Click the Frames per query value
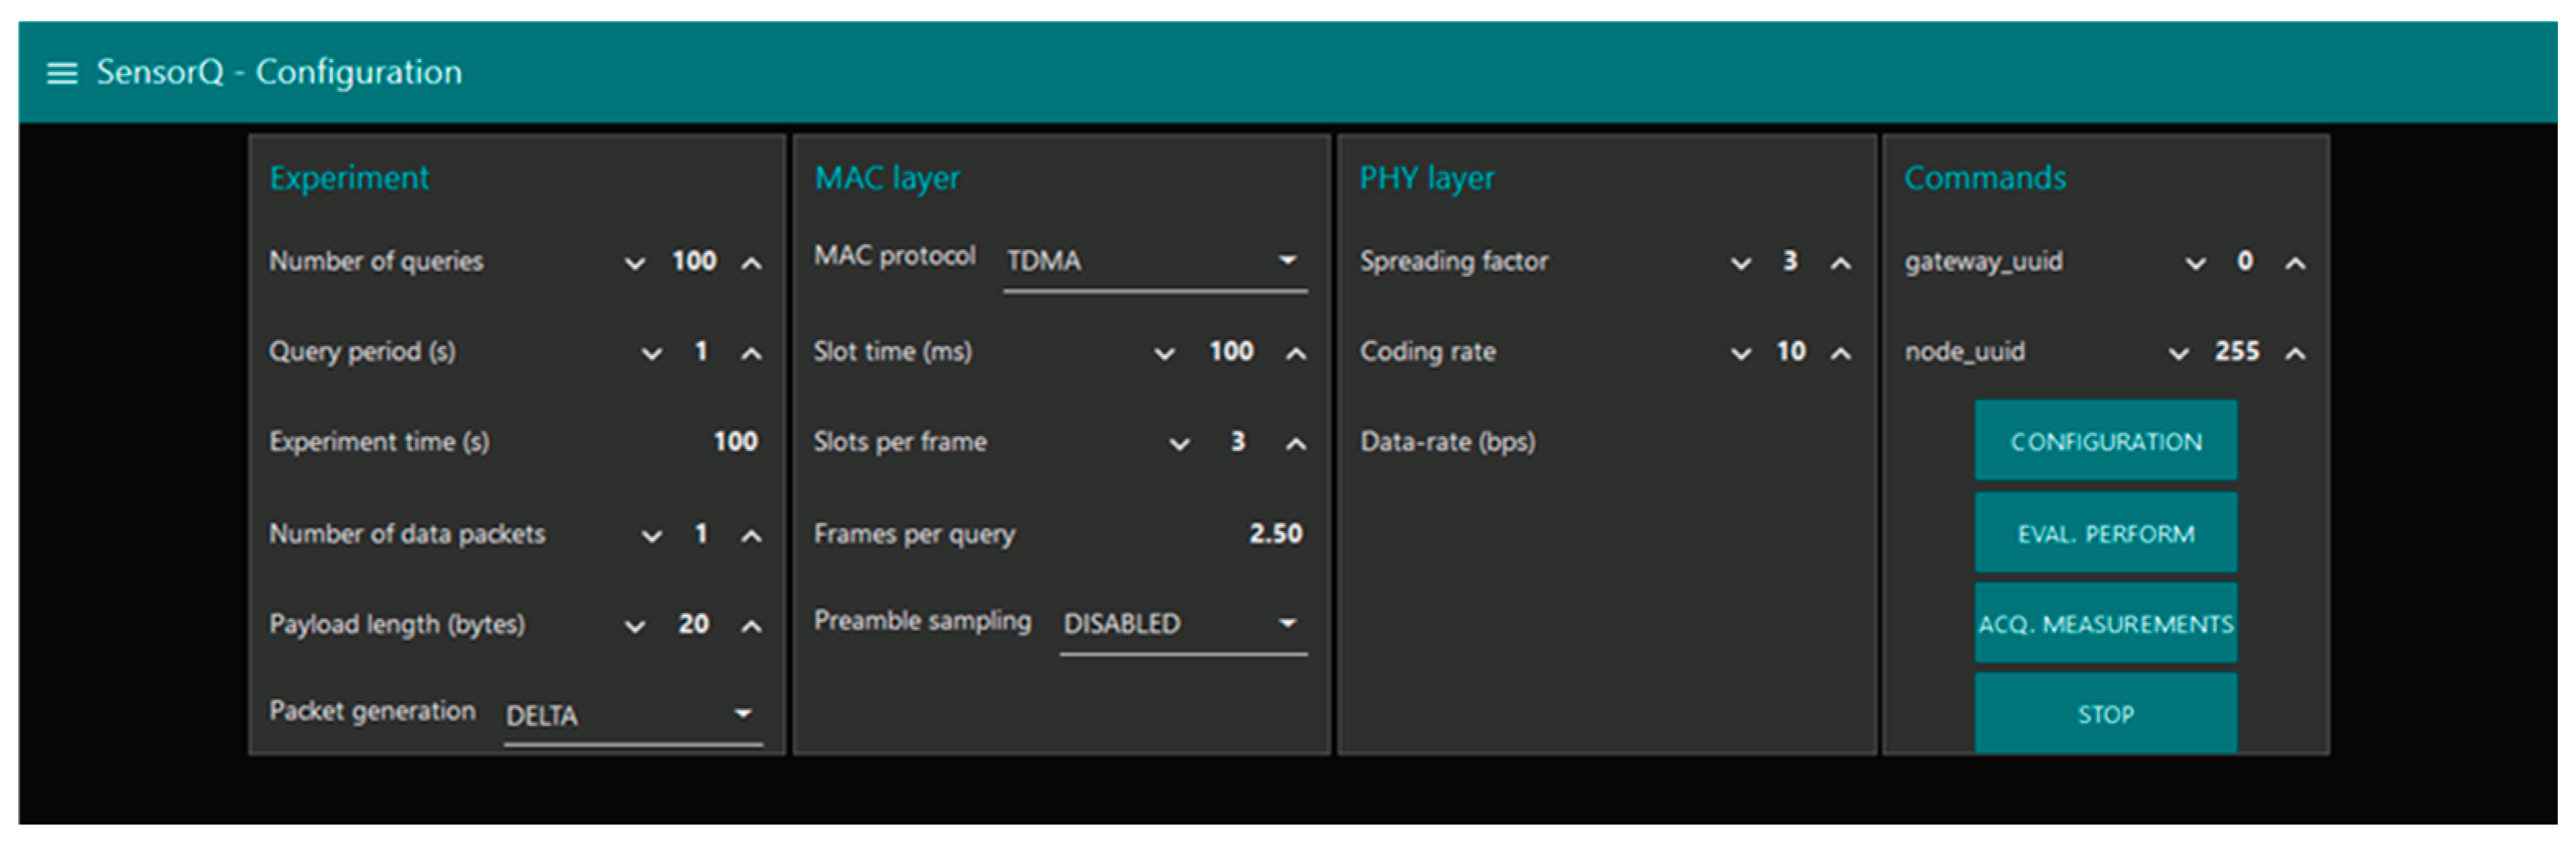The height and width of the screenshot is (845, 2576). 1275,534
